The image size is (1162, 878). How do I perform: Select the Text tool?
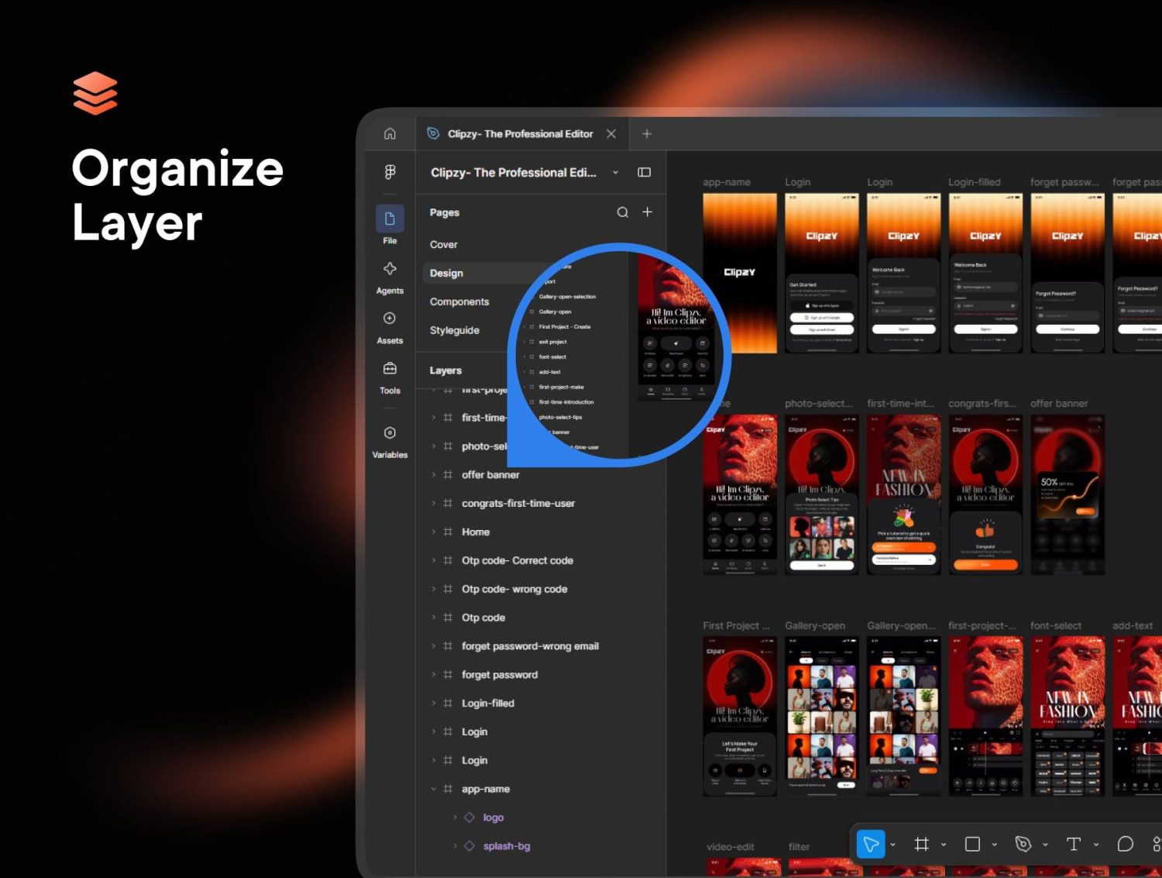1074,844
